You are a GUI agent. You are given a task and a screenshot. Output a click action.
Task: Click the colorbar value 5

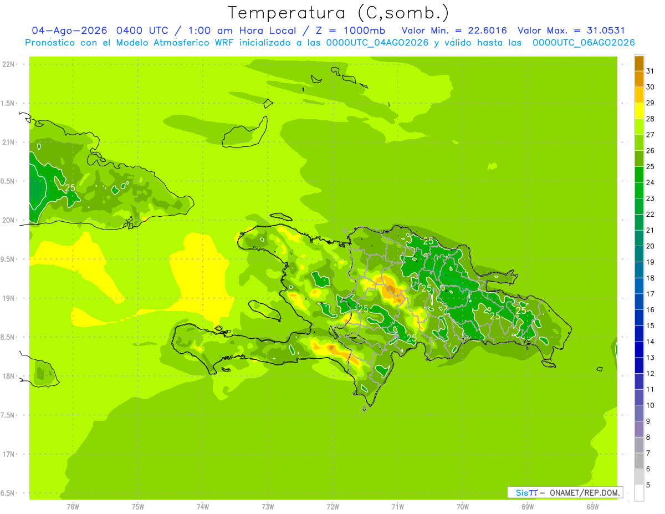click(648, 485)
